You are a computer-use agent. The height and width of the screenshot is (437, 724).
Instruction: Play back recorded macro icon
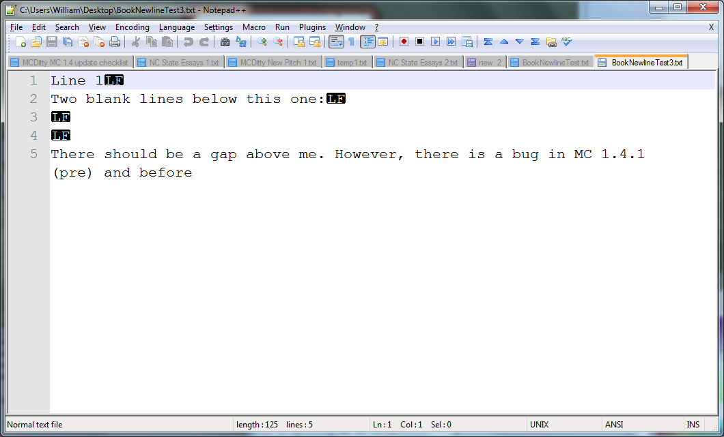[x=435, y=42]
